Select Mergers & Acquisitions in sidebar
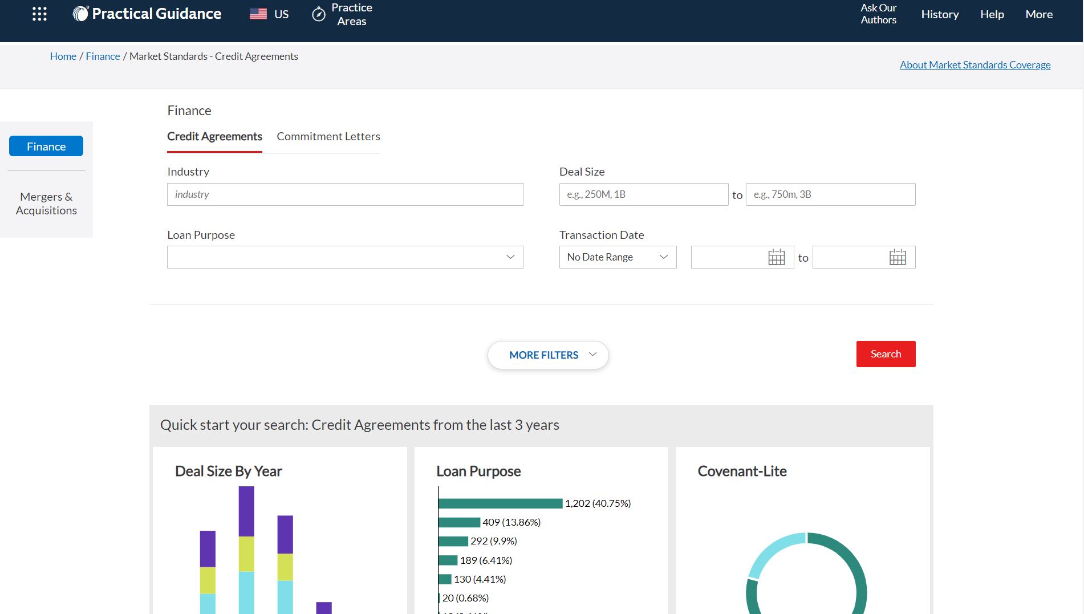Image resolution: width=1084 pixels, height=614 pixels. tap(46, 204)
